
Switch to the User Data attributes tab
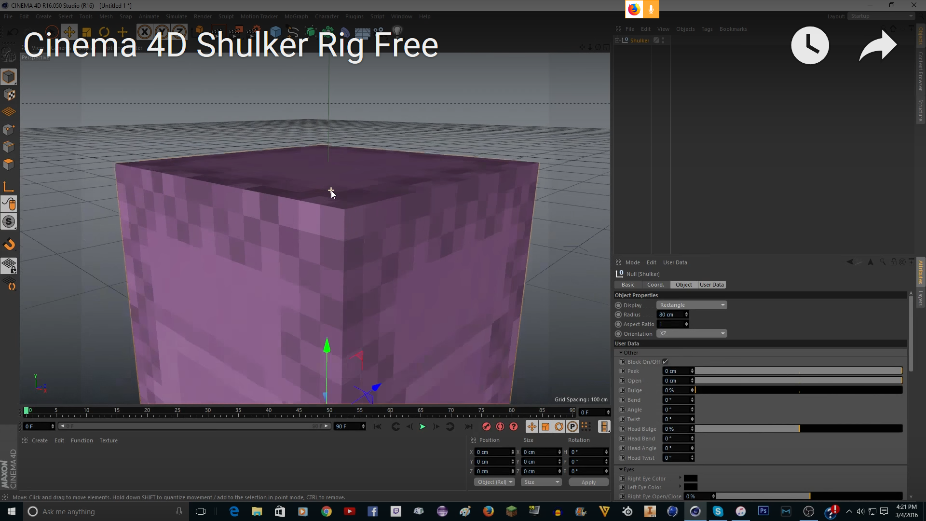[712, 285]
